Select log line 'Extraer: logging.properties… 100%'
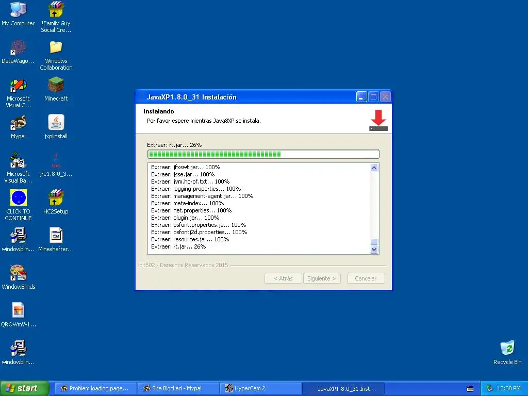Image resolution: width=528 pixels, height=396 pixels. click(x=196, y=189)
